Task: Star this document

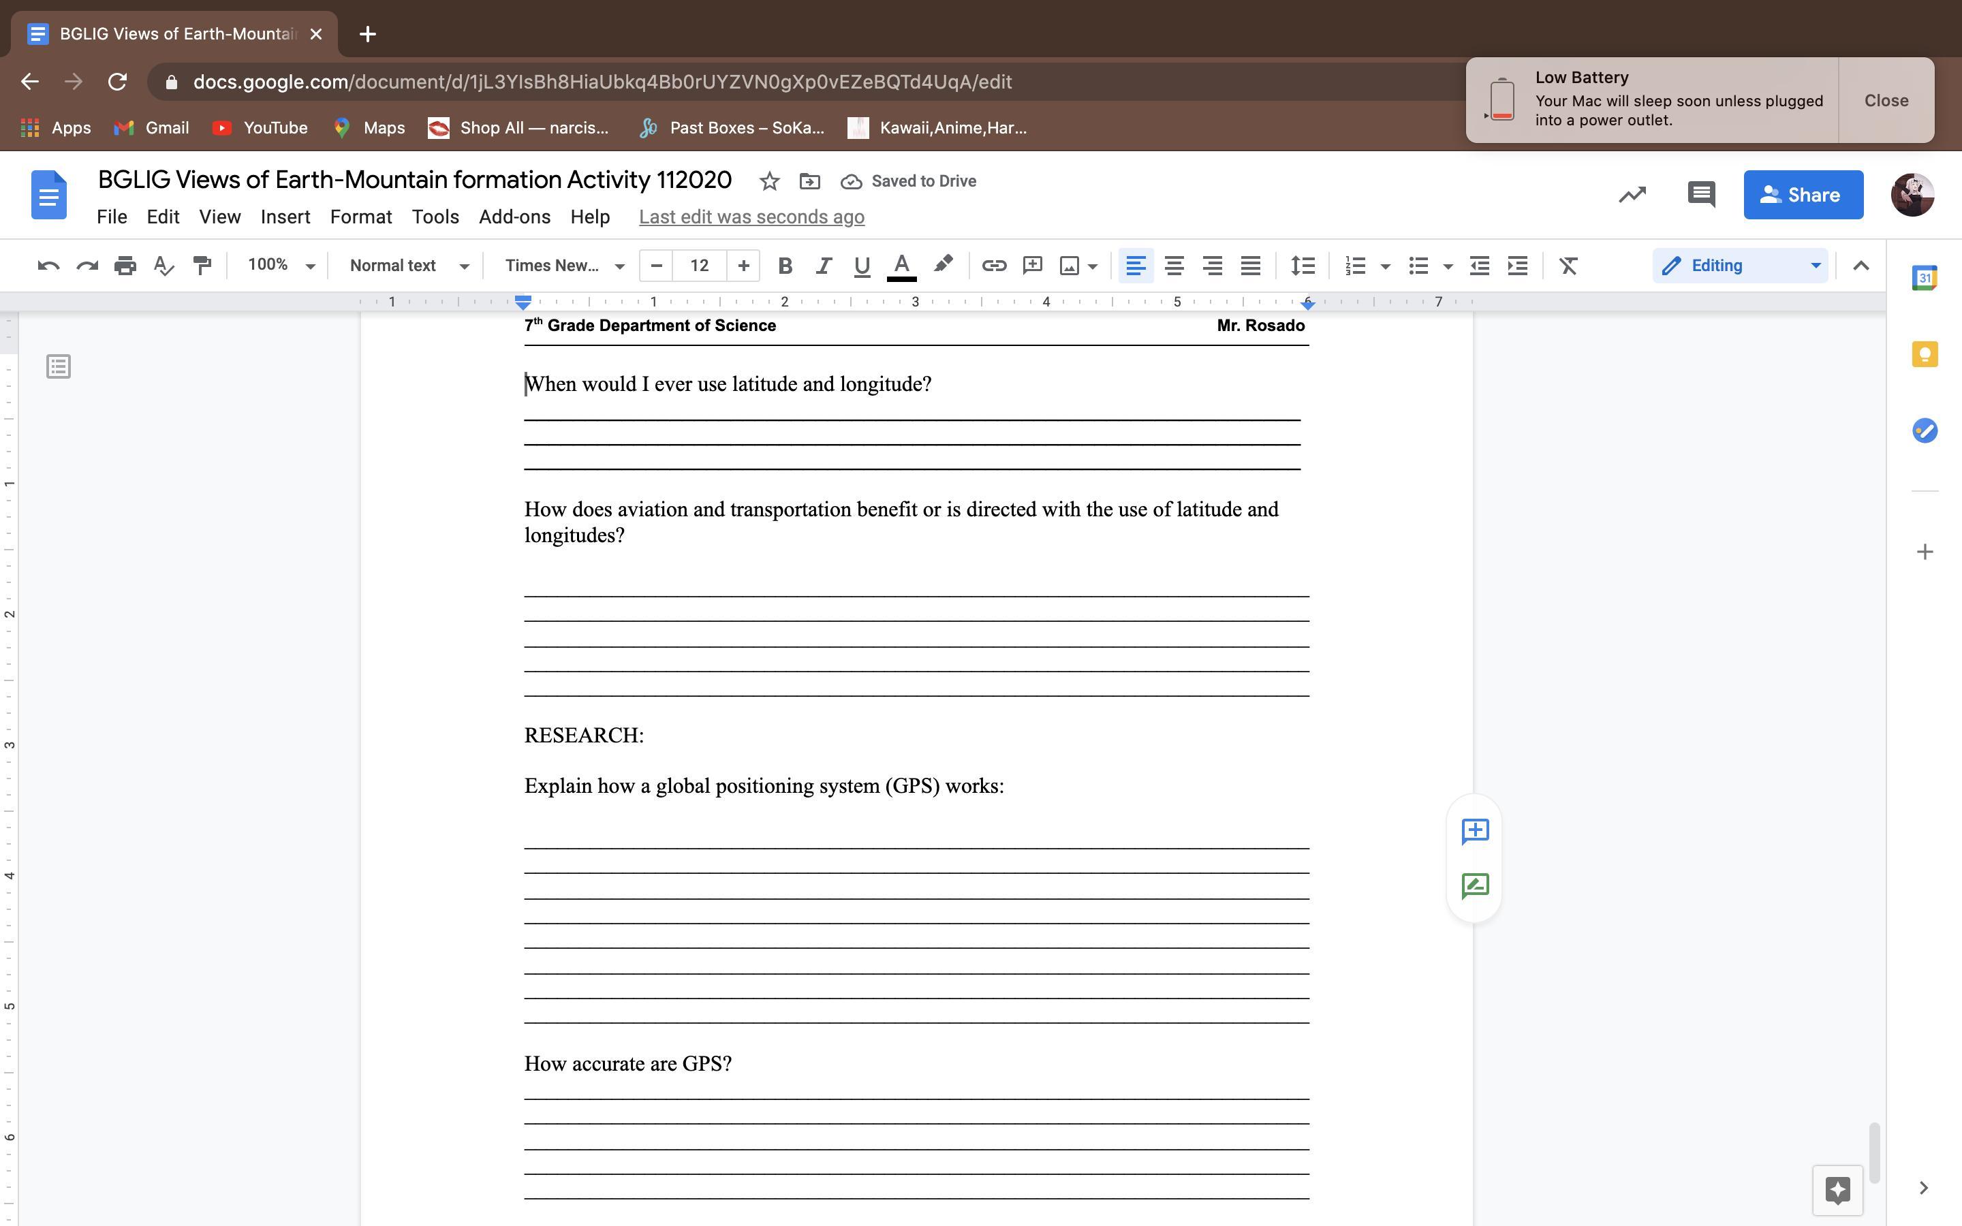Action: [x=769, y=182]
